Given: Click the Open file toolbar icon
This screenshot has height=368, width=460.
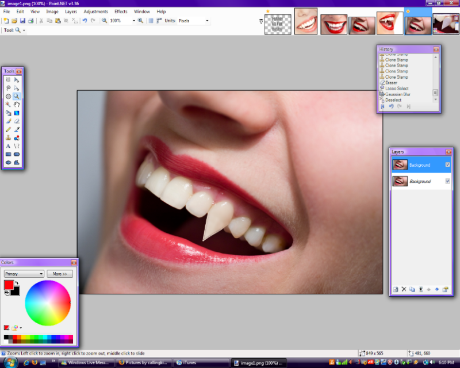Looking at the screenshot, I should tap(14, 21).
